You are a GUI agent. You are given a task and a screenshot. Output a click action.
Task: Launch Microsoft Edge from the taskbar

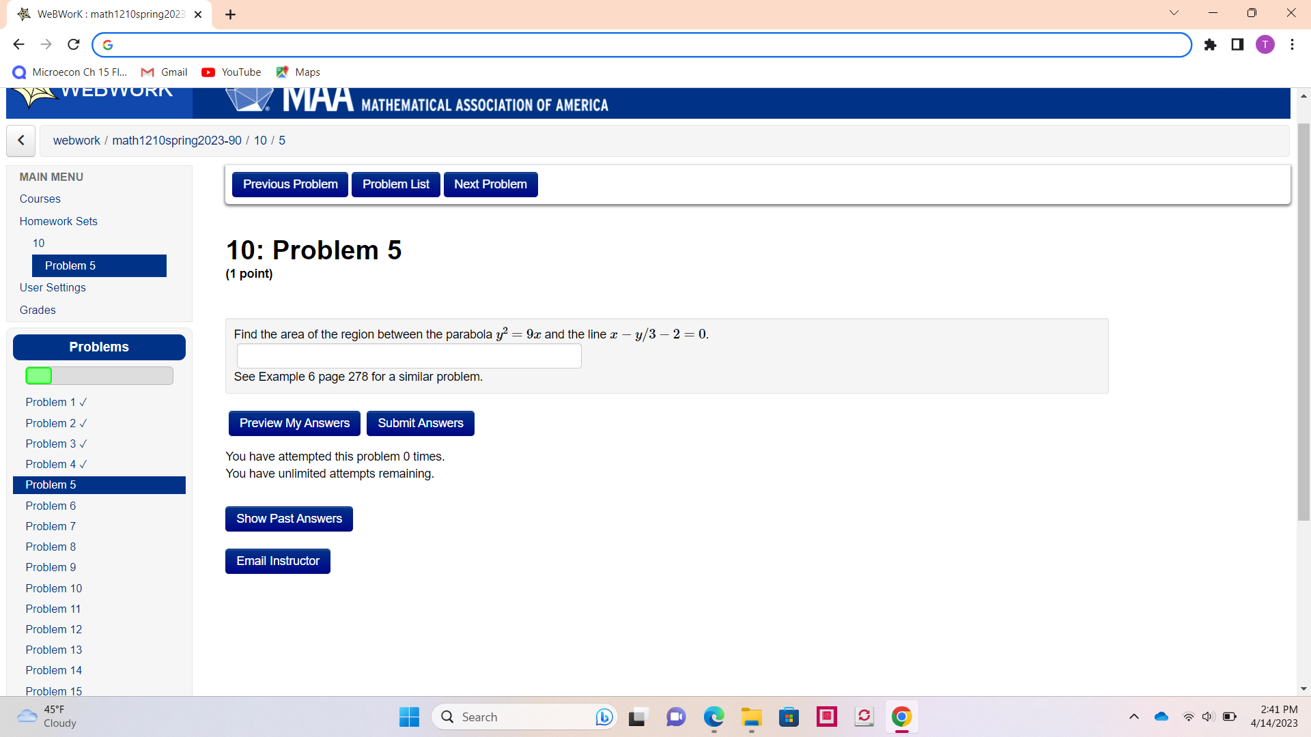(x=714, y=717)
